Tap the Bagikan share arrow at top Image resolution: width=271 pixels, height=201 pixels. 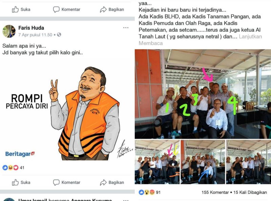coord(103,9)
